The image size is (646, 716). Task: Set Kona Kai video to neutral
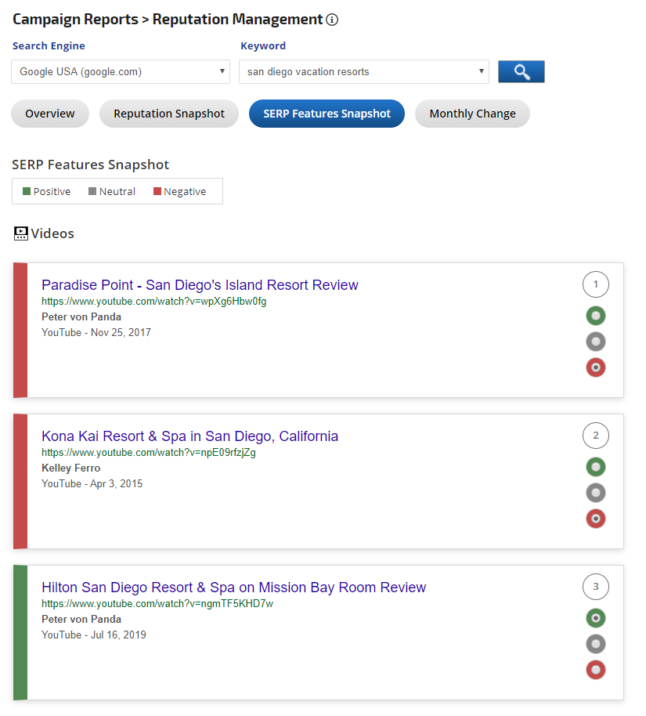tap(596, 493)
